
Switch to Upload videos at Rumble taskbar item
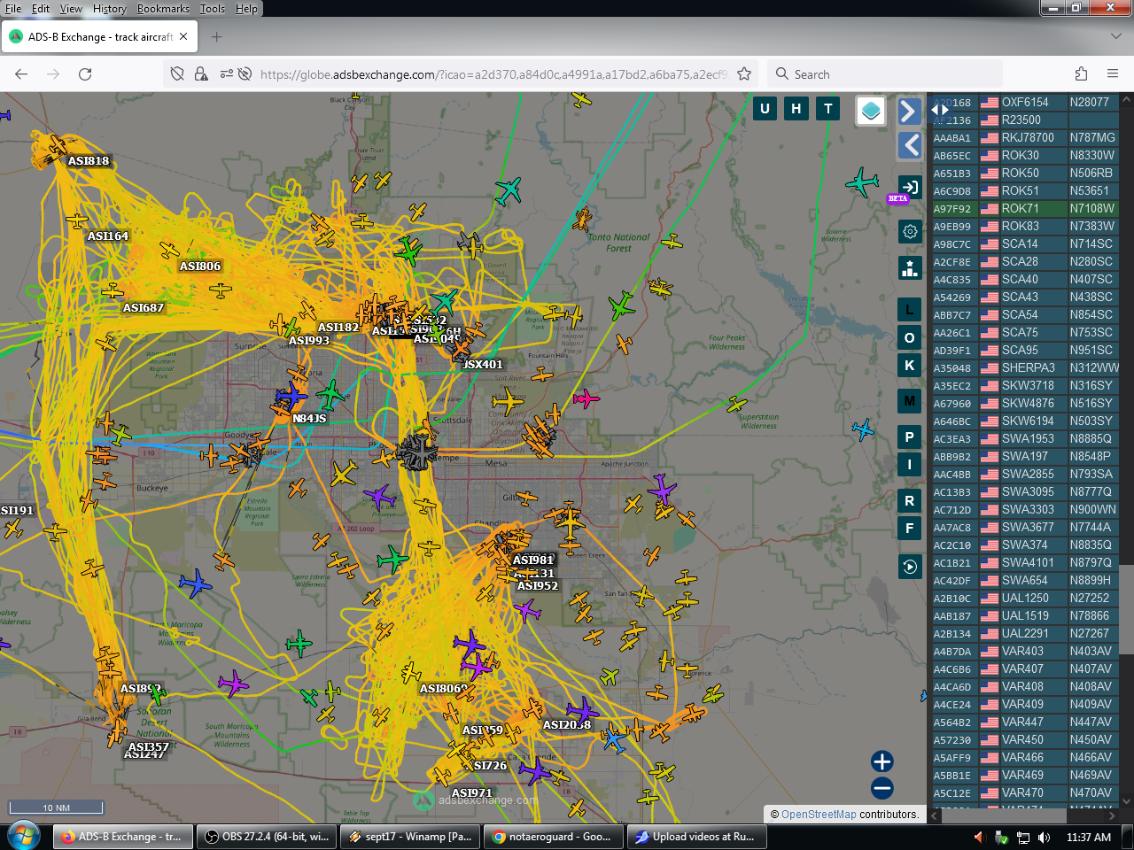[697, 837]
